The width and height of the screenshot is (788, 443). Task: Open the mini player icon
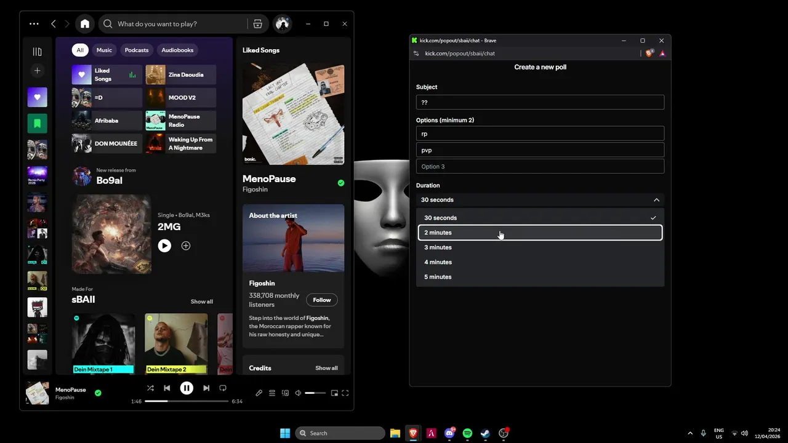[x=334, y=393]
